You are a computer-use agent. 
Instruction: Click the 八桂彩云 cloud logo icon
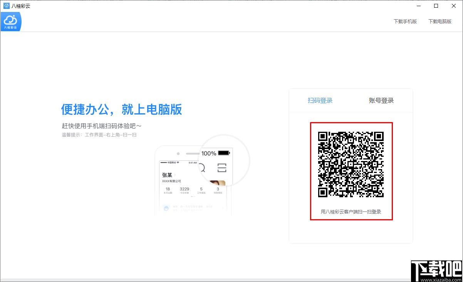point(11,22)
